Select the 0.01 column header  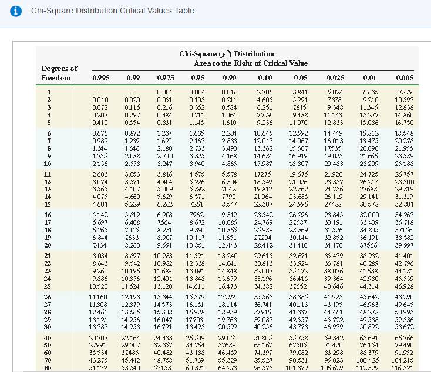[370, 78]
